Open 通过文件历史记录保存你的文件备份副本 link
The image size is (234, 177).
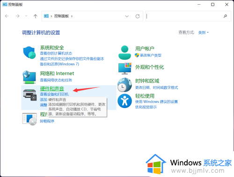pyautogui.click(x=72, y=59)
